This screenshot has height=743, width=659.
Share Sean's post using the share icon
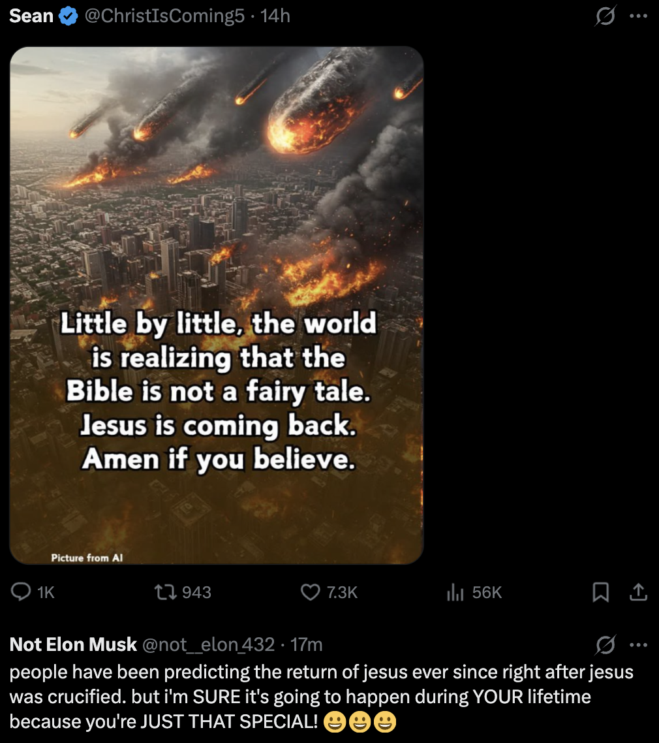639,592
